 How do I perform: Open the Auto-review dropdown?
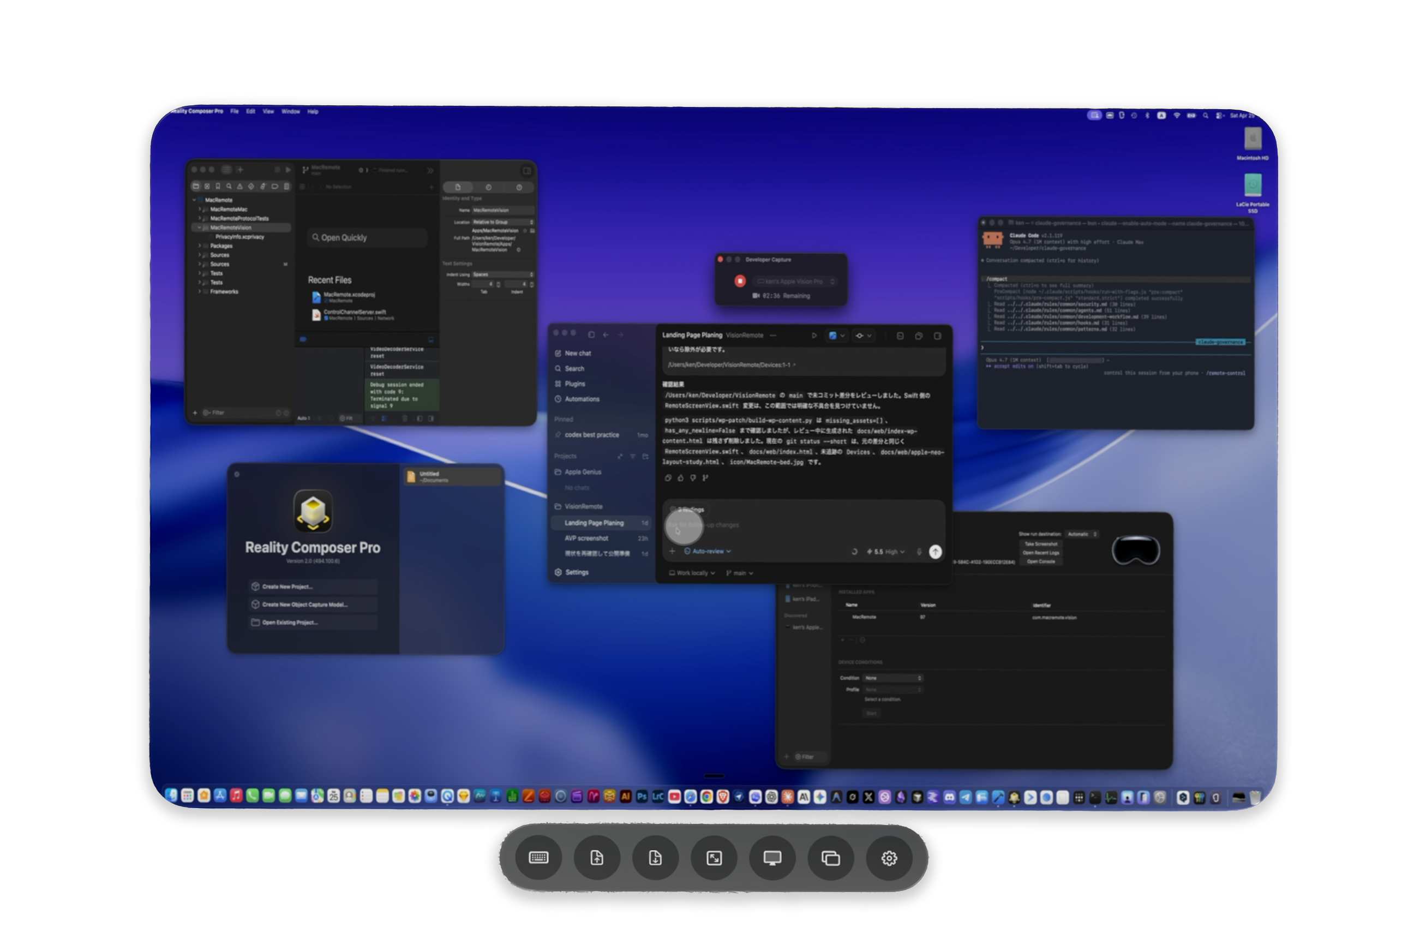click(x=708, y=551)
